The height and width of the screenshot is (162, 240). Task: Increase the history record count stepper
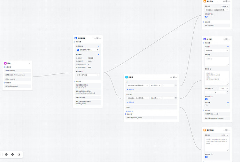pos(227,92)
